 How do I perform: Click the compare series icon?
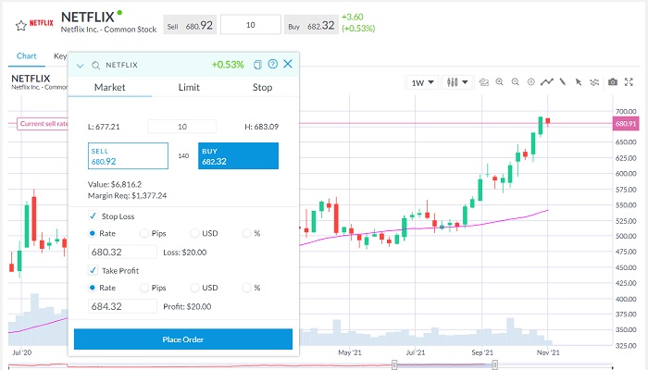tap(594, 82)
